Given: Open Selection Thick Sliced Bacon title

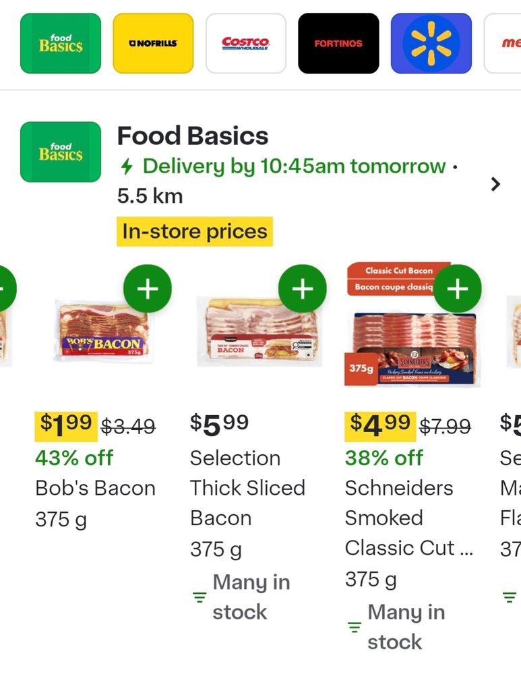Looking at the screenshot, I should (x=247, y=488).
